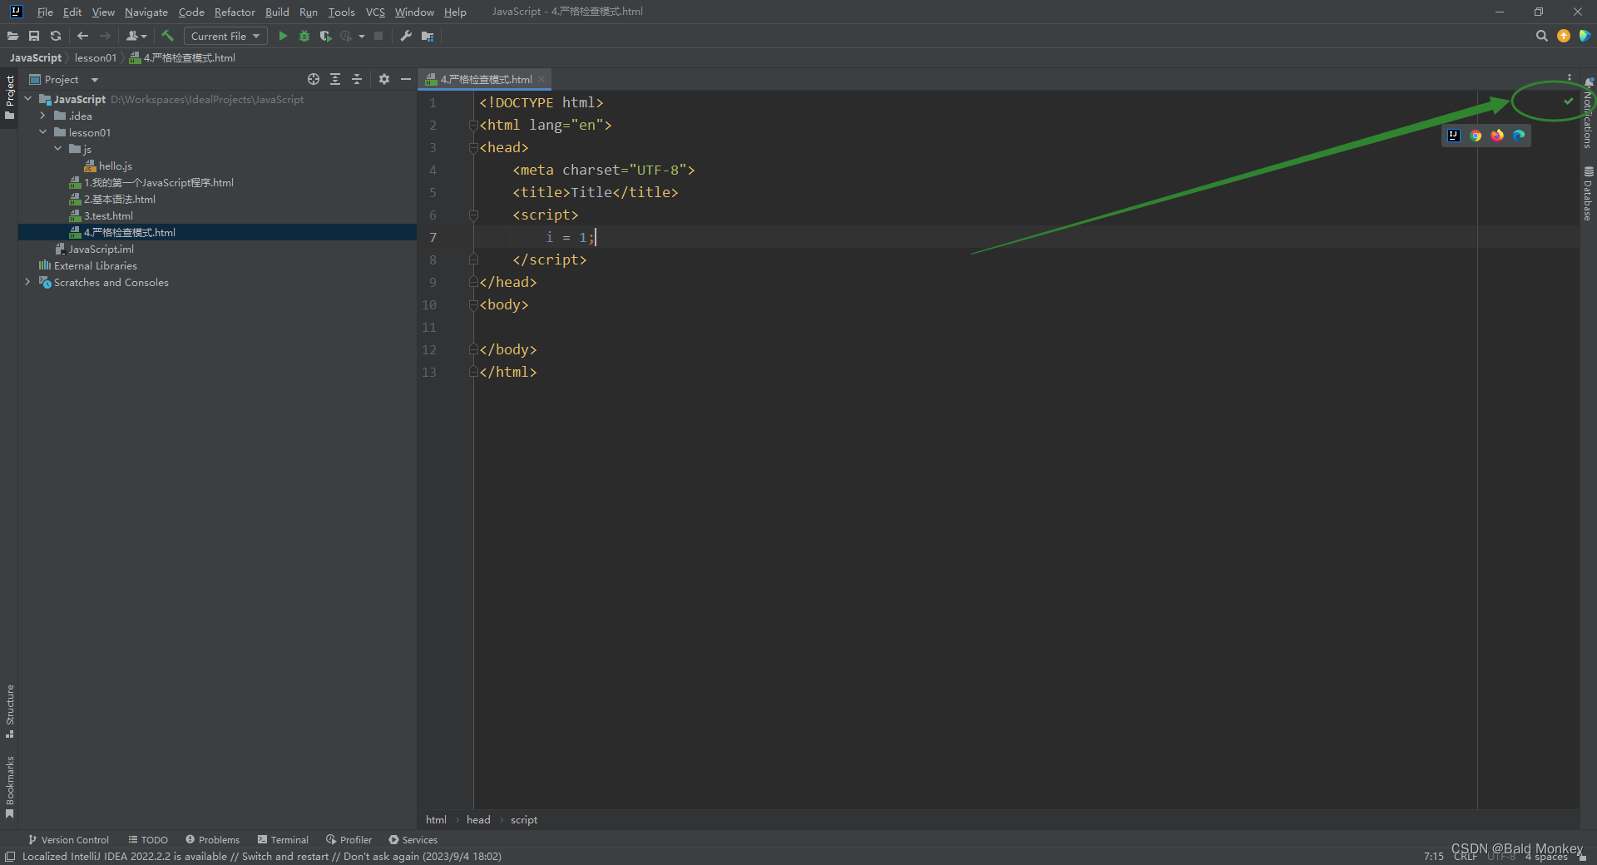Open the user account dropdown in toolbar

136,36
